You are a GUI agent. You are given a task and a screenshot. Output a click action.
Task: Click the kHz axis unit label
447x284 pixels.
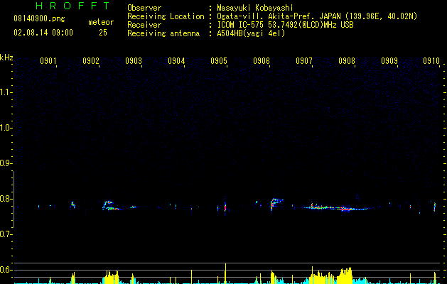point(6,58)
